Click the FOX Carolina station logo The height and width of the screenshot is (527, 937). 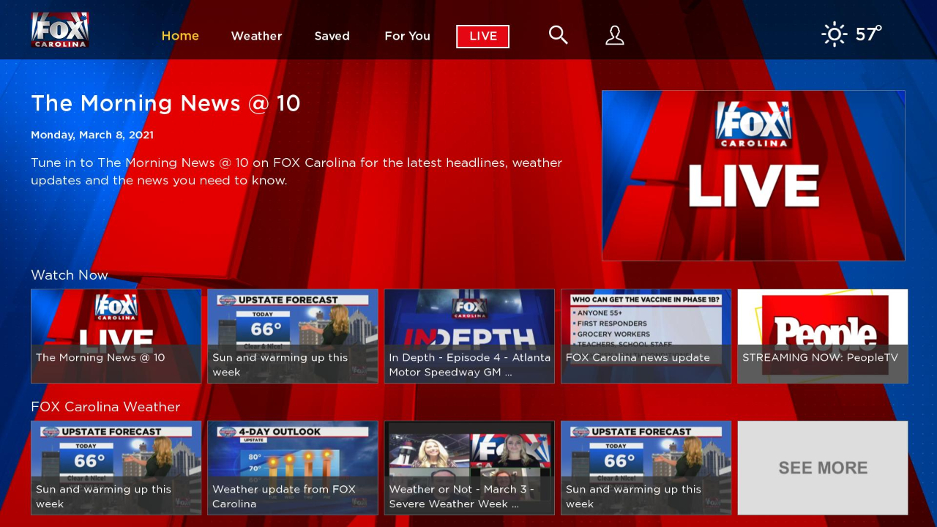coord(59,30)
